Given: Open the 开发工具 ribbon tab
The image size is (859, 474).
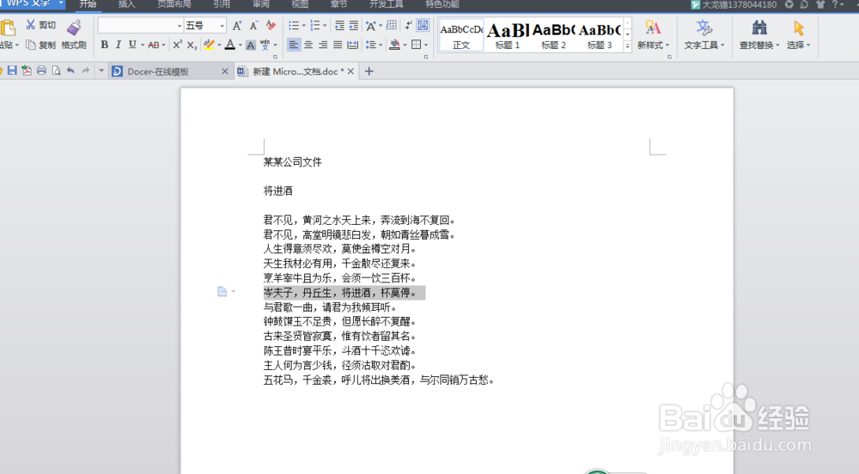Looking at the screenshot, I should pos(387,4).
